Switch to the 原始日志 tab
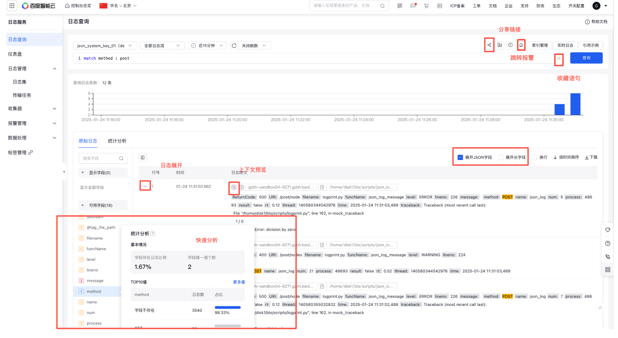The height and width of the screenshot is (338, 618). pyautogui.click(x=88, y=141)
